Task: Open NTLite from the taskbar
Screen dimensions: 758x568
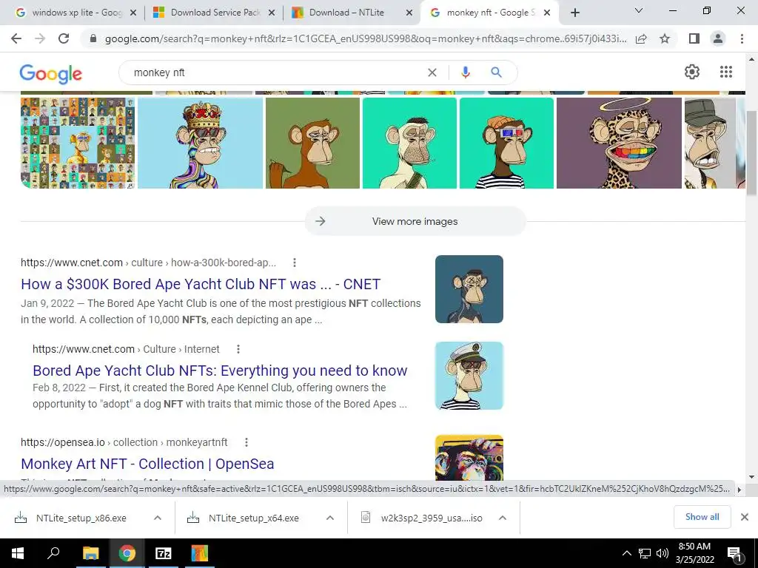Action: (199, 553)
